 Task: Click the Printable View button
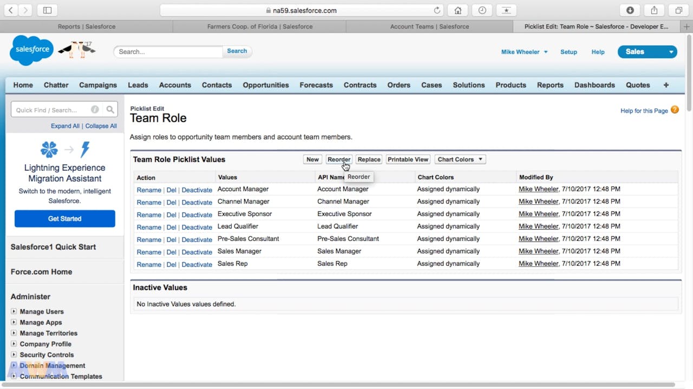pyautogui.click(x=408, y=159)
